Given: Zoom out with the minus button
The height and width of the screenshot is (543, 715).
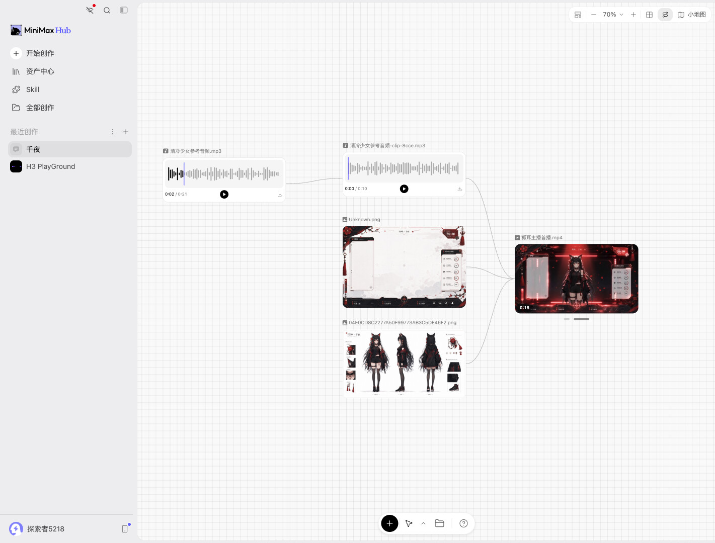Looking at the screenshot, I should (x=594, y=15).
